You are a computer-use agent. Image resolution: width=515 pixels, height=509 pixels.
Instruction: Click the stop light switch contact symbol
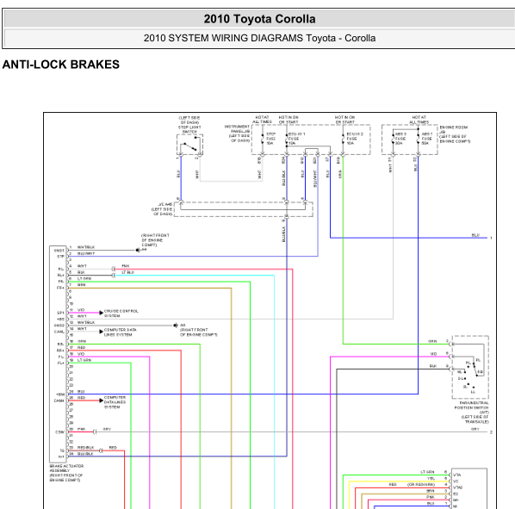pyautogui.click(x=190, y=145)
